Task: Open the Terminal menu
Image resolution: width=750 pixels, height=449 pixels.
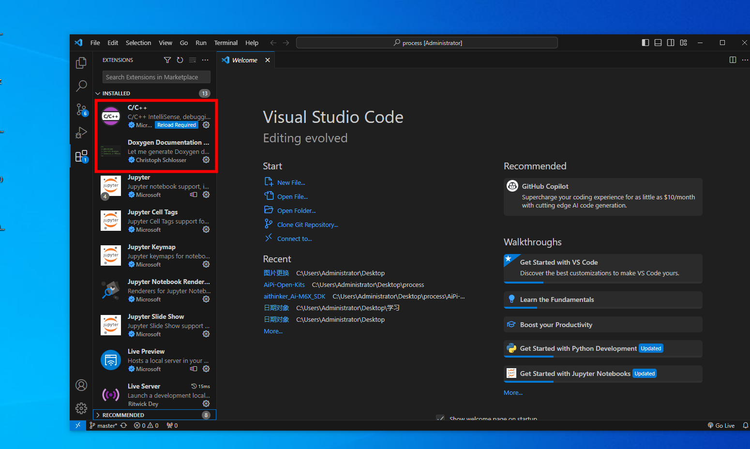Action: 226,43
